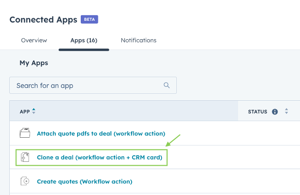
Task: Click the My Apps section heading
Action: [34, 63]
